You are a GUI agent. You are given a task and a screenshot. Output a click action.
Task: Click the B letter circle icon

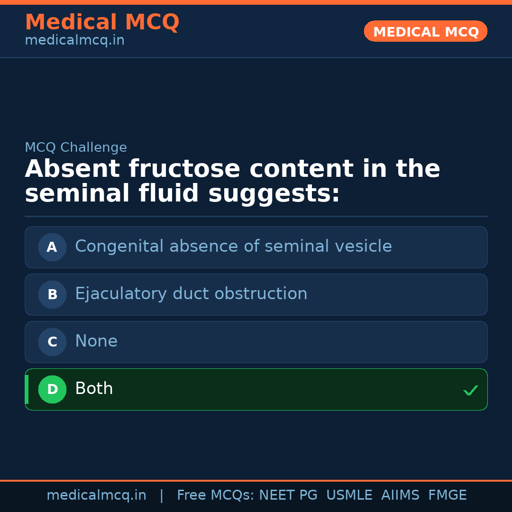tap(52, 294)
